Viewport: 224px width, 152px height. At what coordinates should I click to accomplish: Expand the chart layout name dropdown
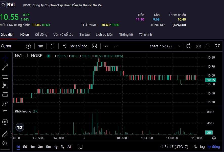click(179, 46)
